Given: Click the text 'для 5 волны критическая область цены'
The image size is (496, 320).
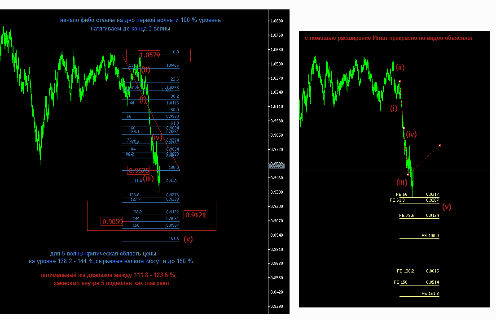Looking at the screenshot, I should pos(103,253).
